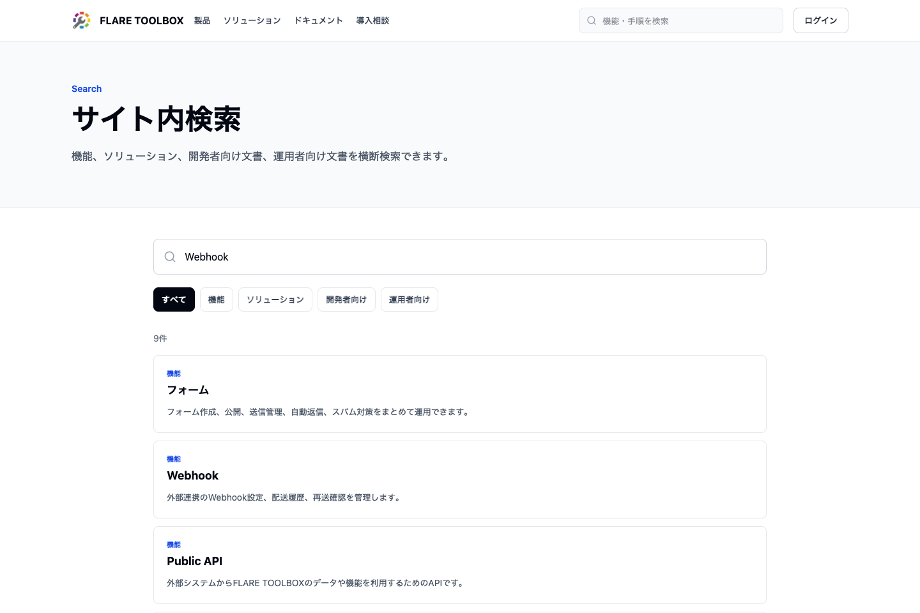Click the page subtitle about 横断検索
This screenshot has width=920, height=613.
tap(263, 156)
